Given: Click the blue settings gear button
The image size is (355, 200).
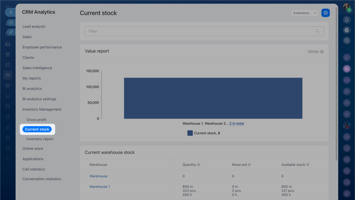Looking at the screenshot, I should click(325, 13).
